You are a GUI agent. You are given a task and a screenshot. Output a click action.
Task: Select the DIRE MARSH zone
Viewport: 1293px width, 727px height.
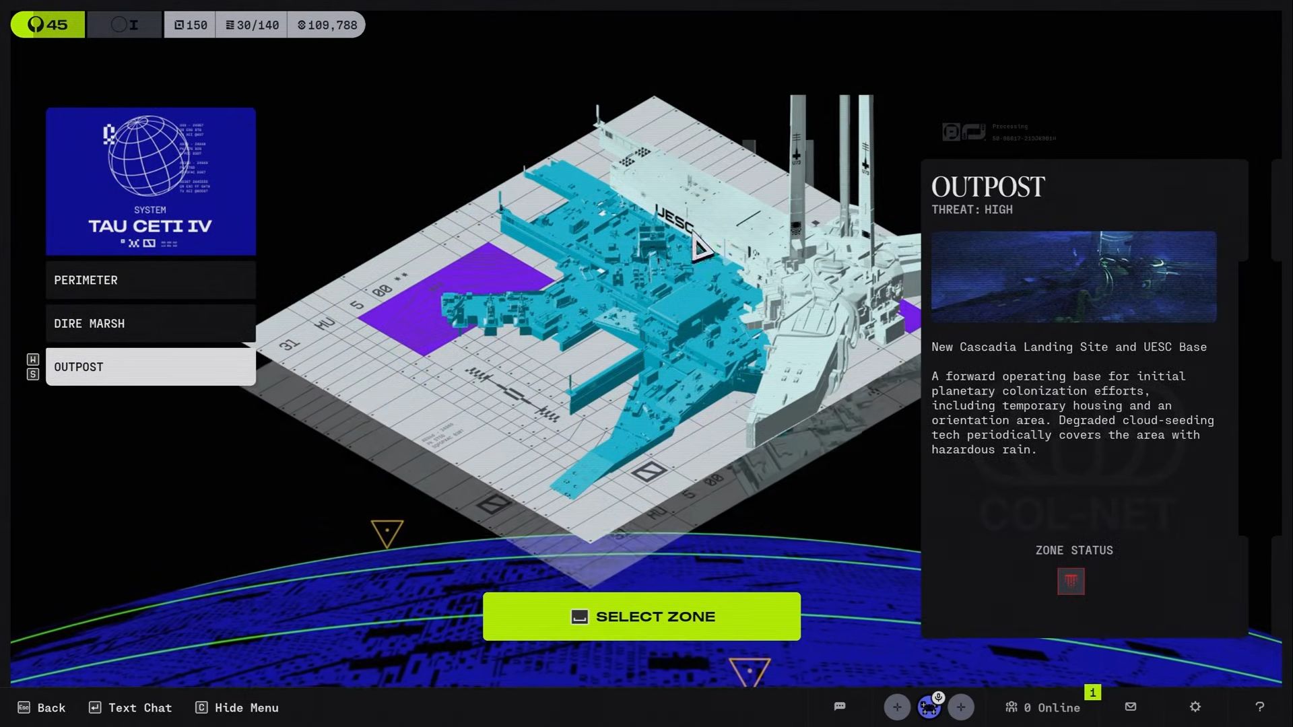[x=151, y=324]
